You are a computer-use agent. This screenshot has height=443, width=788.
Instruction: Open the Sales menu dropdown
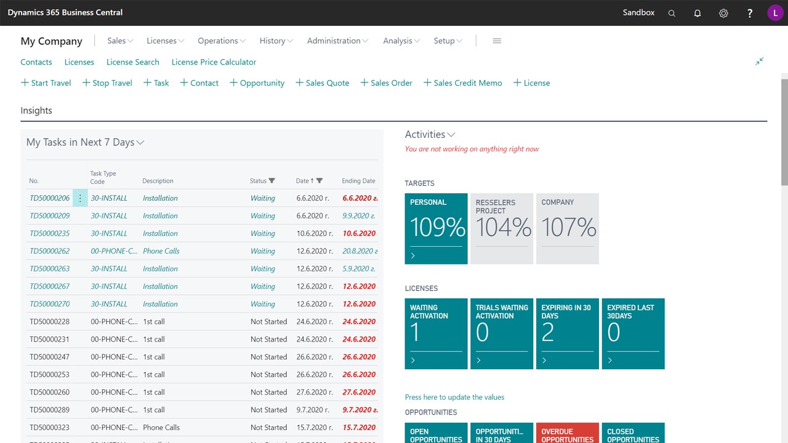pos(120,41)
